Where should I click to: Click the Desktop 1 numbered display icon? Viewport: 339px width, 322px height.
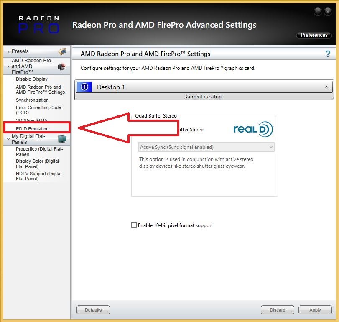pyautogui.click(x=84, y=87)
